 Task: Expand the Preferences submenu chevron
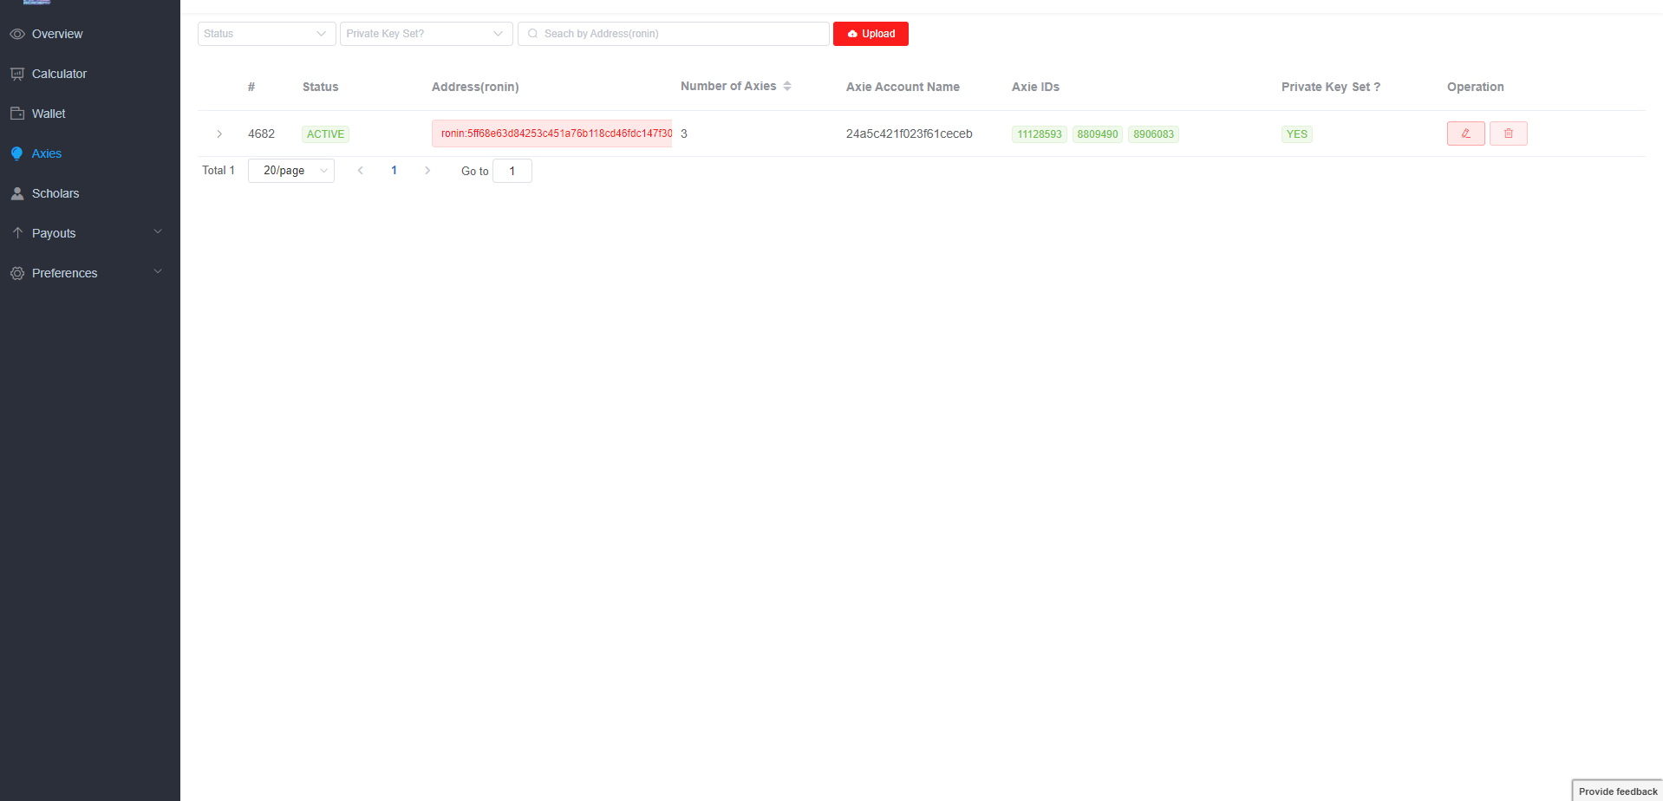[158, 271]
